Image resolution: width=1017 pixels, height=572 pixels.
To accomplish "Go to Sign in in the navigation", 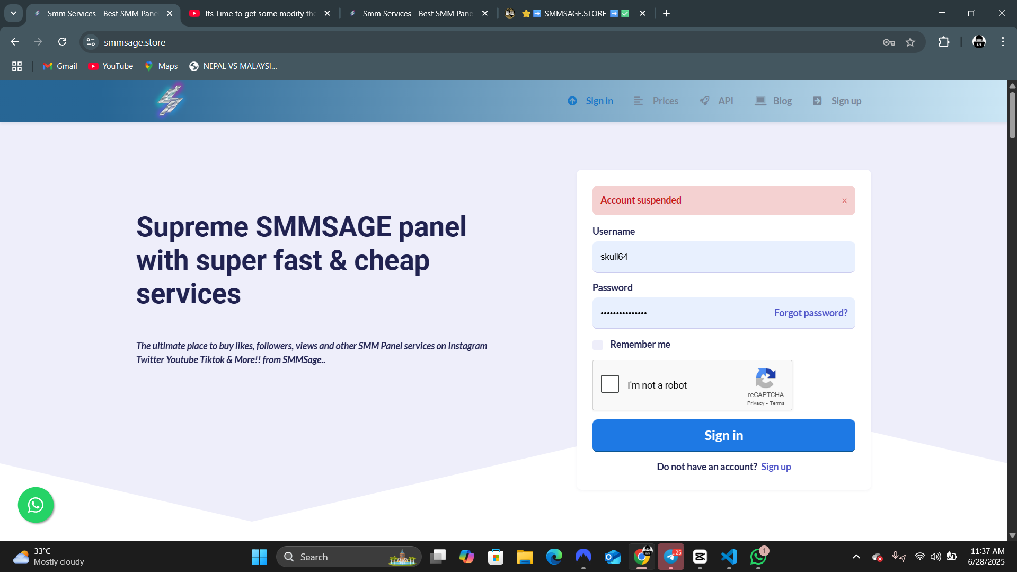I will pos(590,101).
